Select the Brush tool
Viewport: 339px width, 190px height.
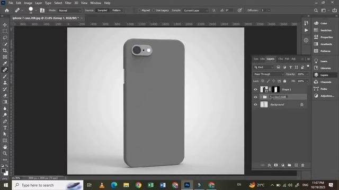click(x=5, y=76)
